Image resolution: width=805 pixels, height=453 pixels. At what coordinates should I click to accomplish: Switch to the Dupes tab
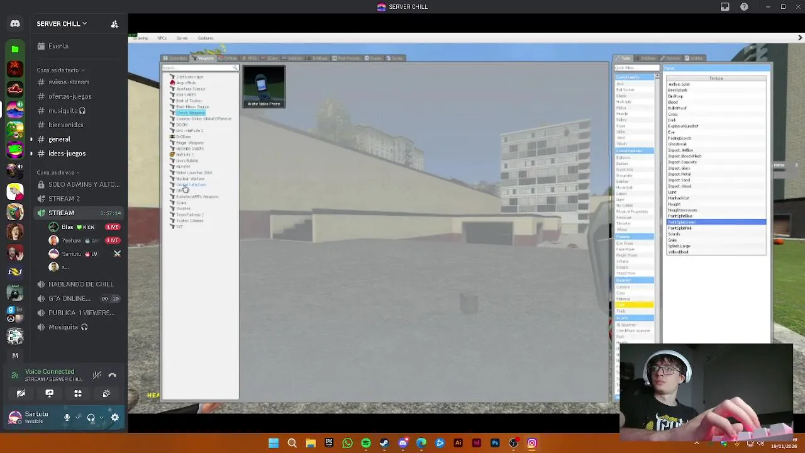[374, 58]
